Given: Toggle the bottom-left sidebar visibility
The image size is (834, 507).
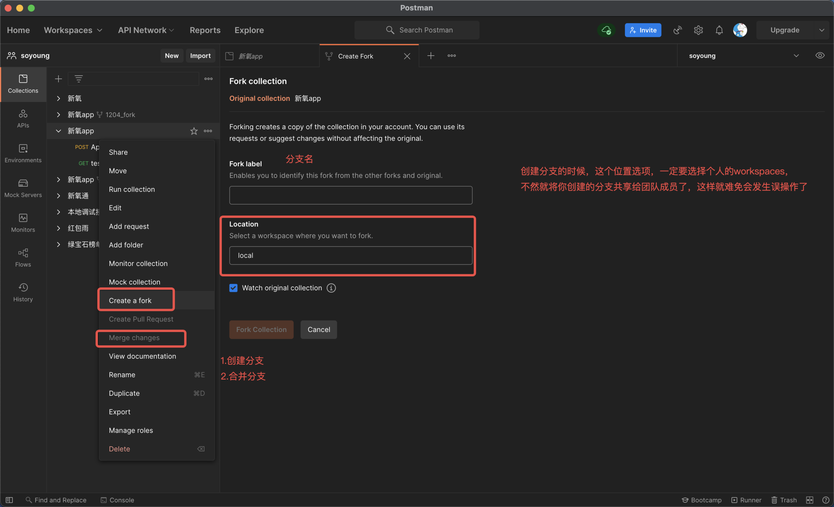Looking at the screenshot, I should pos(9,500).
